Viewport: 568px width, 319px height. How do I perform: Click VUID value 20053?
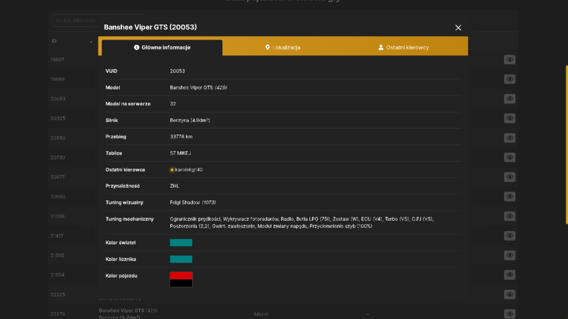tap(177, 71)
